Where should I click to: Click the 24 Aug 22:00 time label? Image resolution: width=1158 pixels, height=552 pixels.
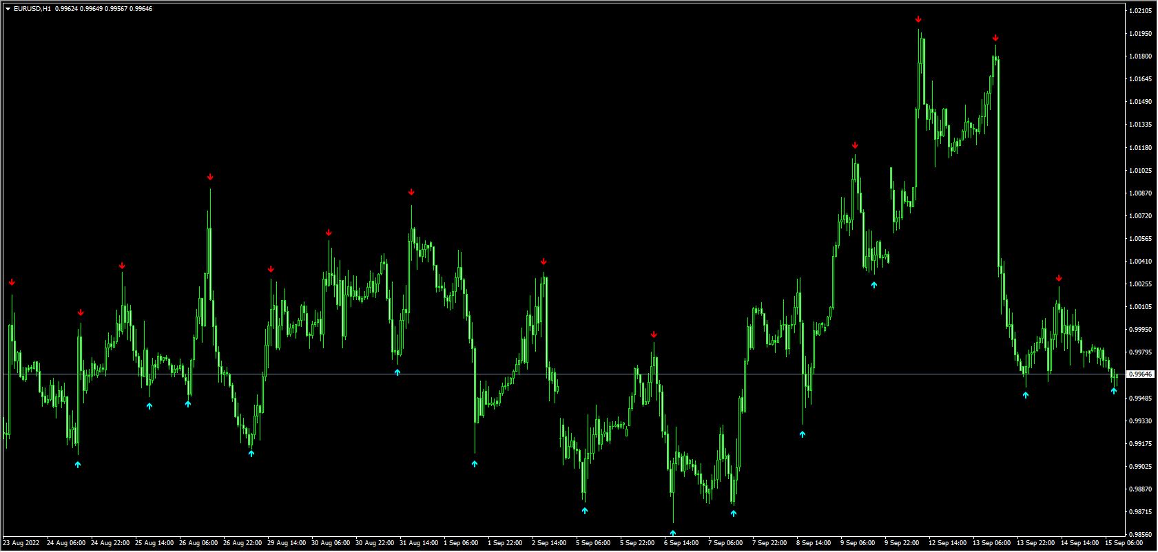pos(110,543)
